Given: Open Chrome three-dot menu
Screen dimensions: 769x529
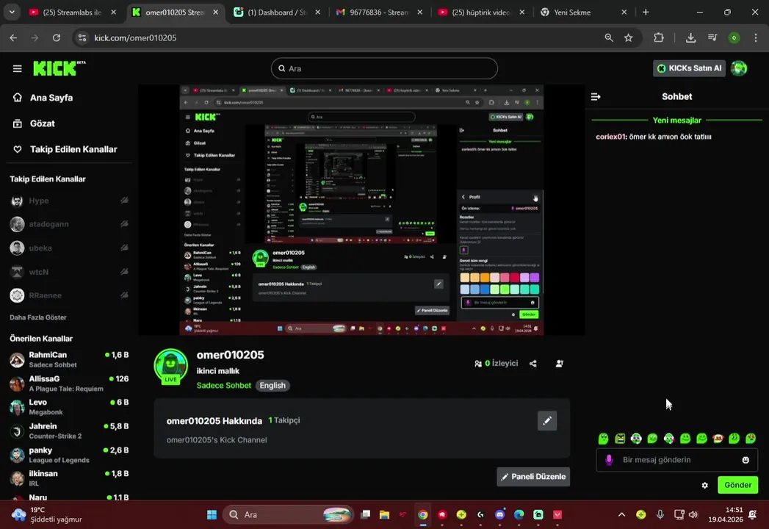Looking at the screenshot, I should click(756, 37).
